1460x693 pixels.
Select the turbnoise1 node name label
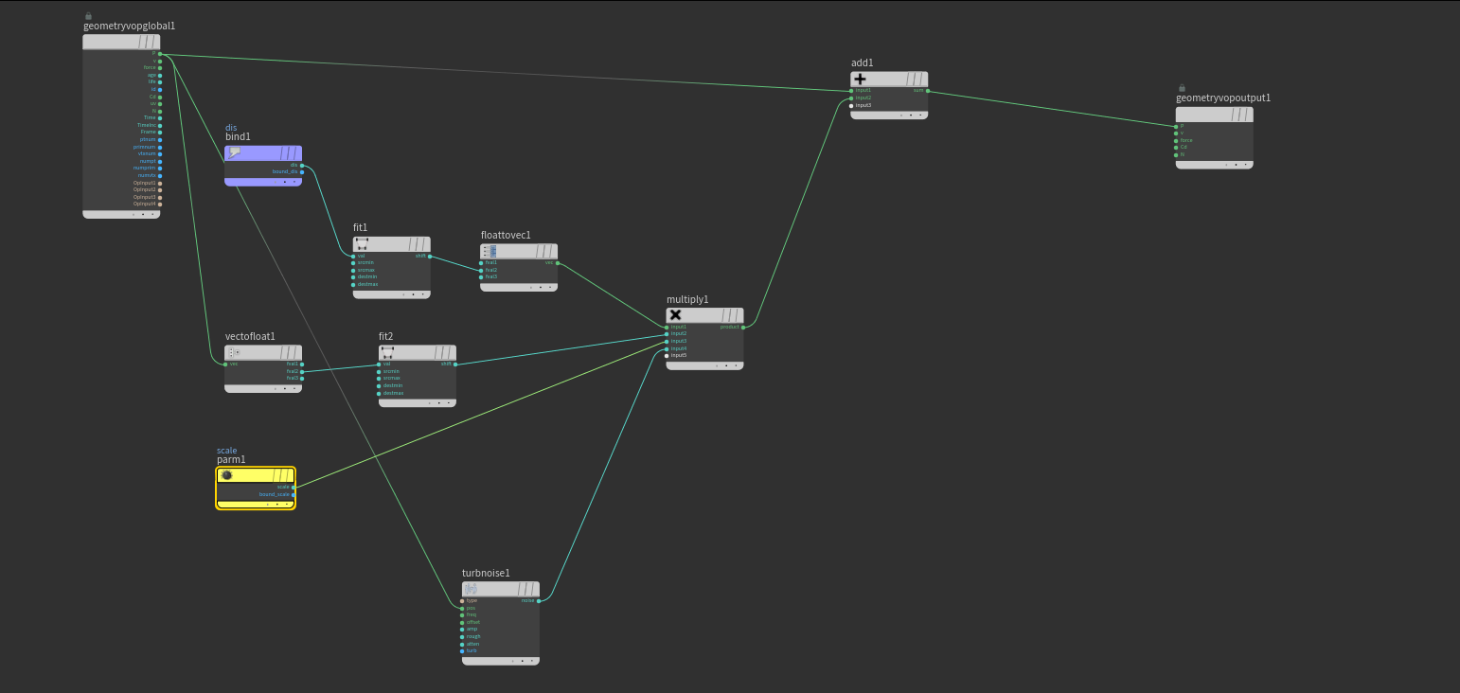click(486, 573)
